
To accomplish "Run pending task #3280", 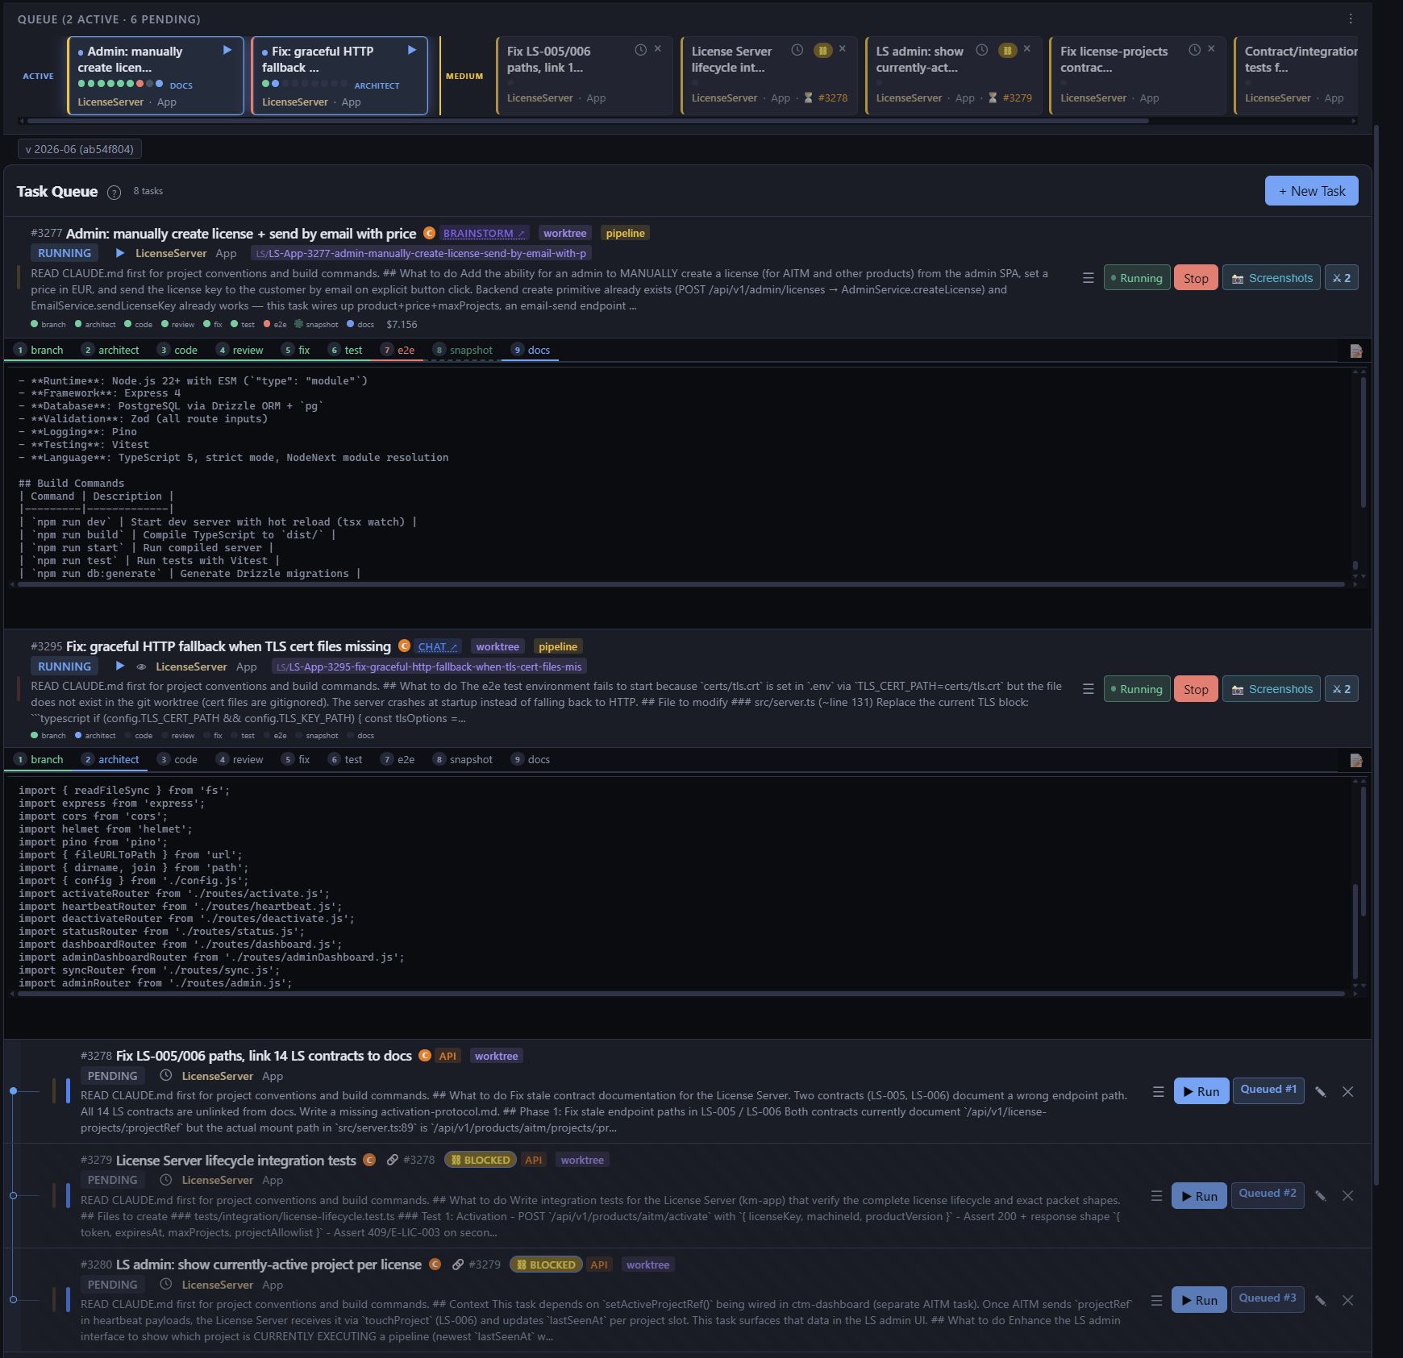I will (1199, 1300).
